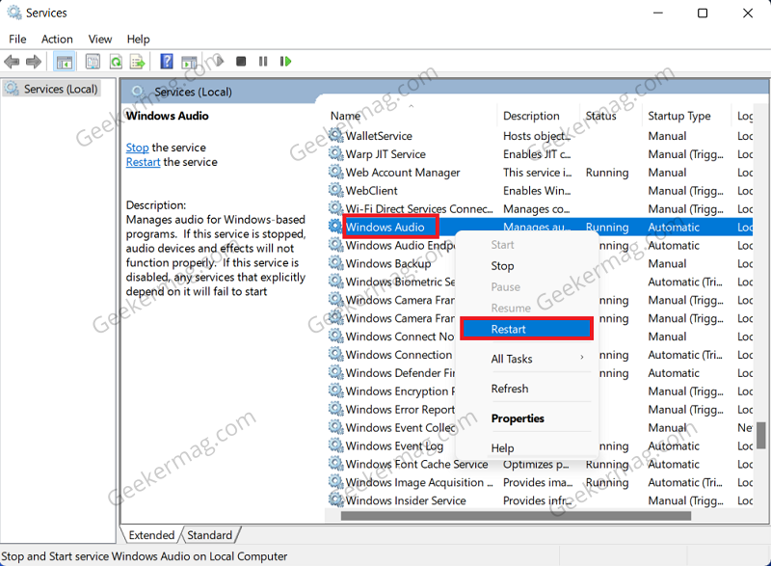Toggle the Show/Hide Console Tree toolbar icon
The image size is (771, 566).
pyautogui.click(x=65, y=62)
